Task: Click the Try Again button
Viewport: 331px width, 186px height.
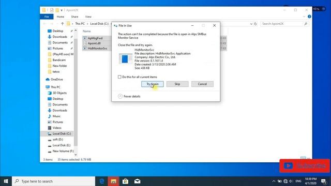Action: coord(152,84)
